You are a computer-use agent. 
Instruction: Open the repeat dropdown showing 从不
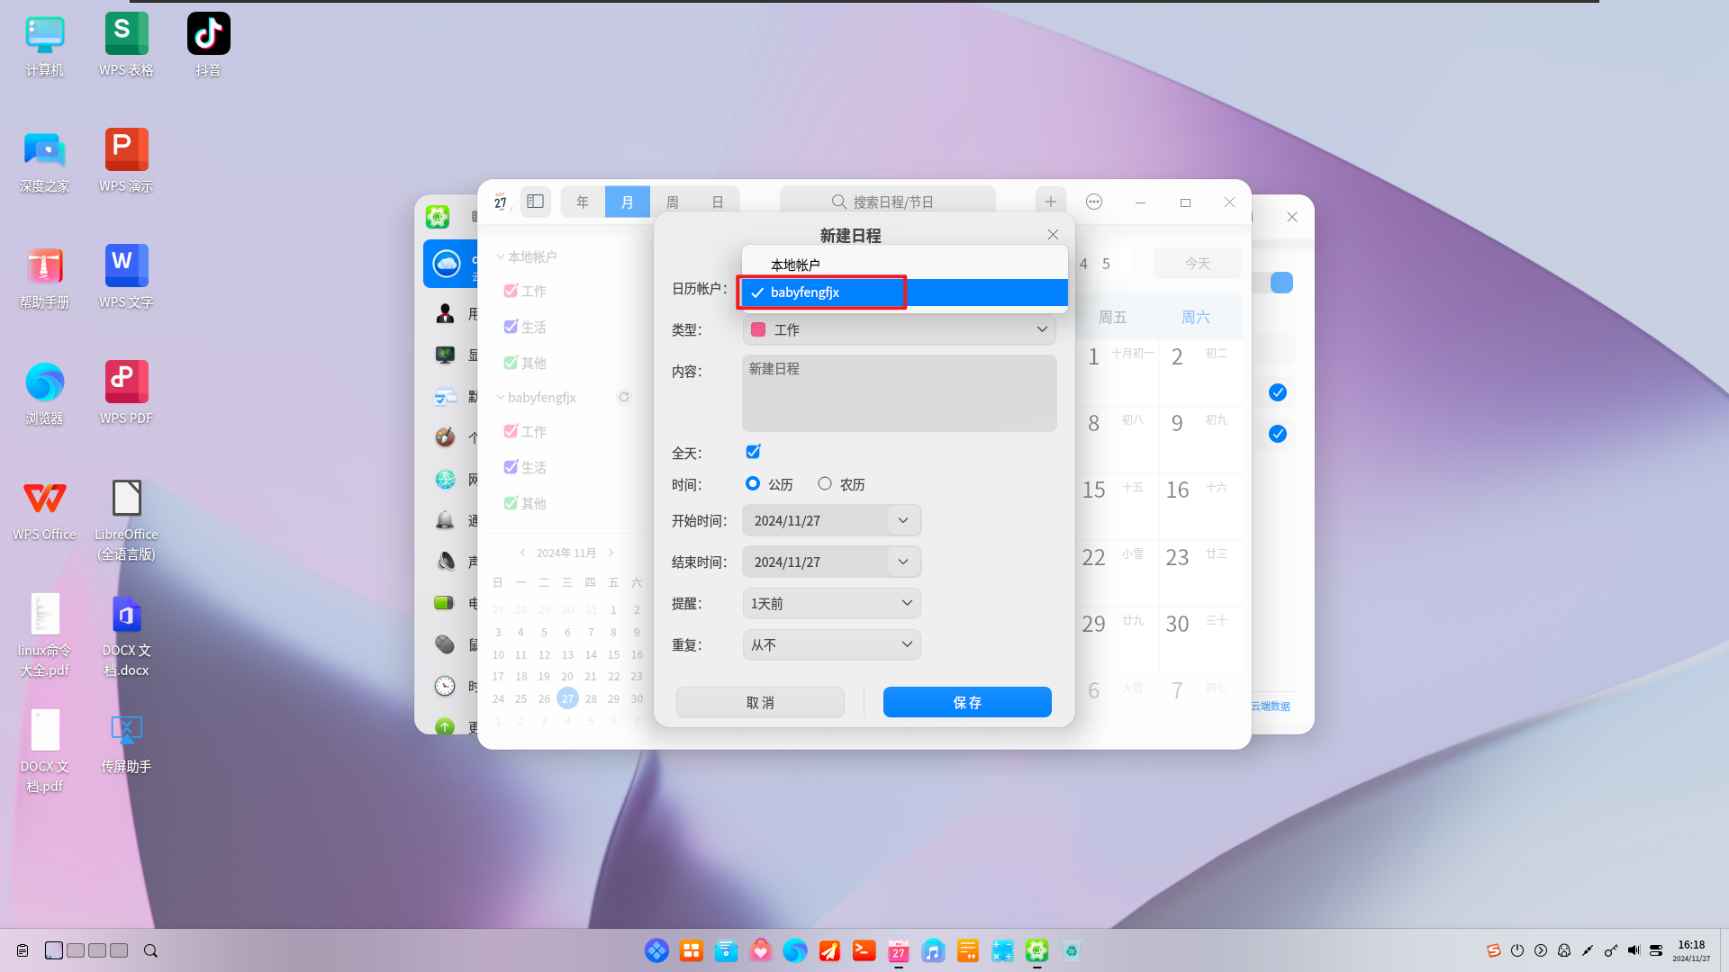tap(831, 644)
